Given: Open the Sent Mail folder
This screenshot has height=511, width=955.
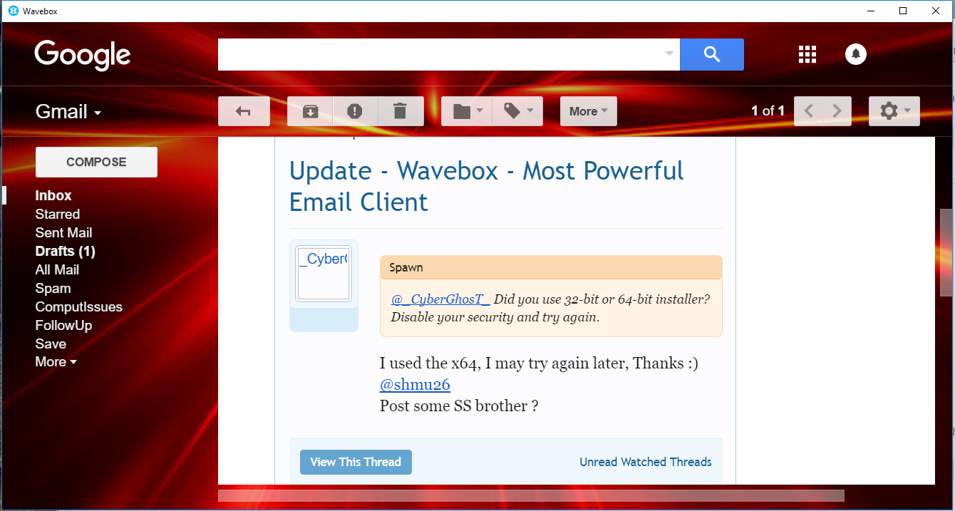Looking at the screenshot, I should [63, 232].
